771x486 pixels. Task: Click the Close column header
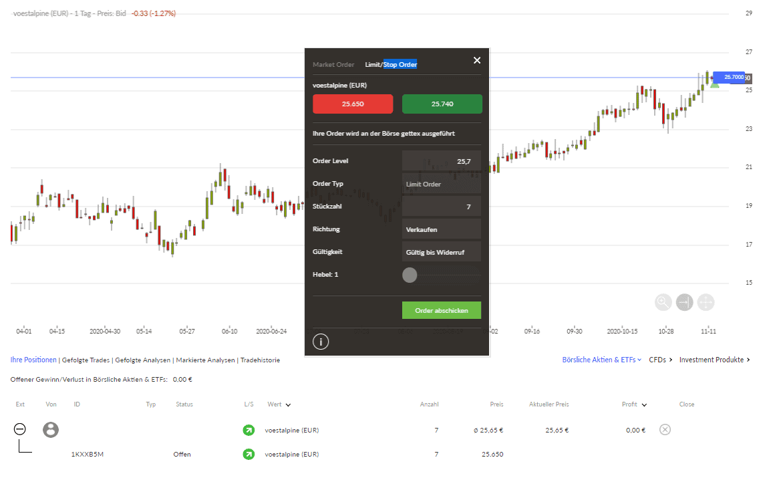click(x=686, y=404)
